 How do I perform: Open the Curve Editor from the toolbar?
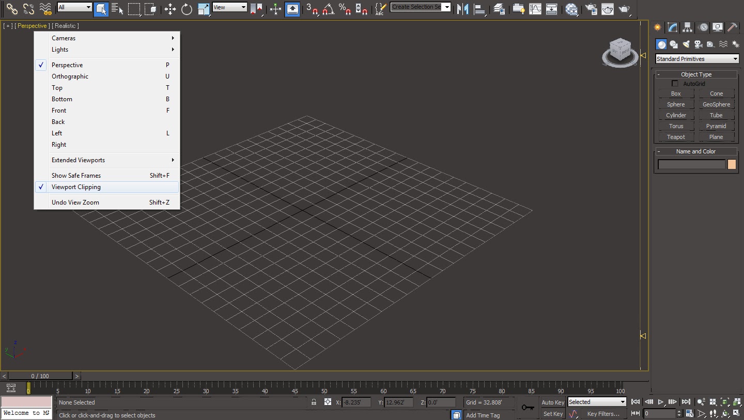pos(535,9)
